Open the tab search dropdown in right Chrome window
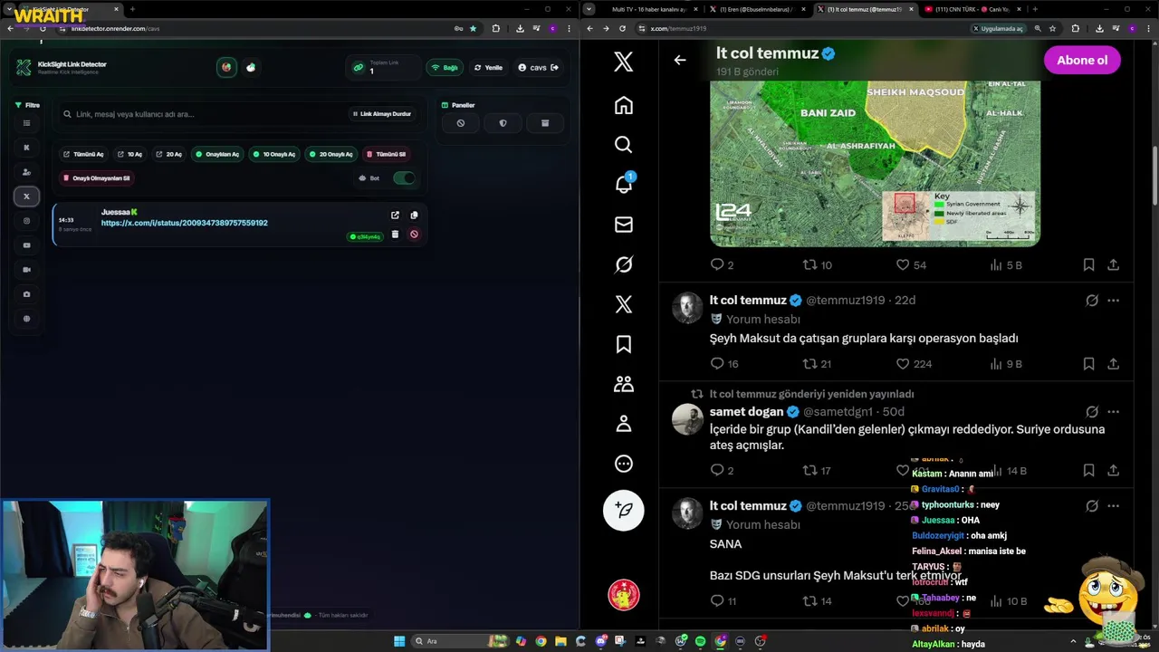 pos(589,9)
